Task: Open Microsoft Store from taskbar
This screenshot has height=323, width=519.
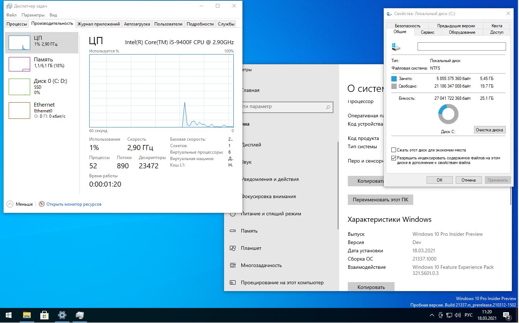Action: coord(44,315)
